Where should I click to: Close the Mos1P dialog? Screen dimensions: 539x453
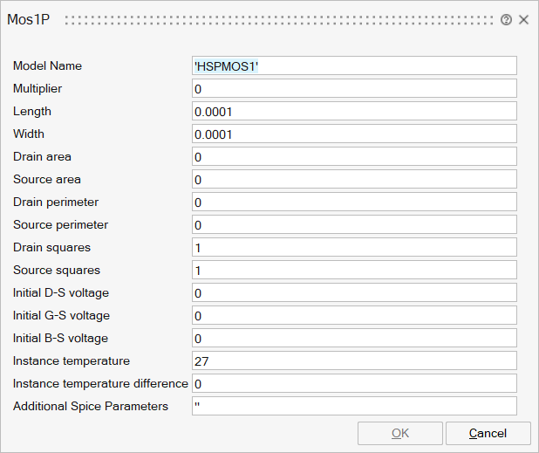[524, 19]
